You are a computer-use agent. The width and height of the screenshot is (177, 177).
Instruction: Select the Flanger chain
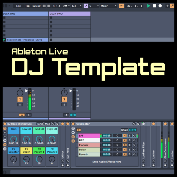89,145
